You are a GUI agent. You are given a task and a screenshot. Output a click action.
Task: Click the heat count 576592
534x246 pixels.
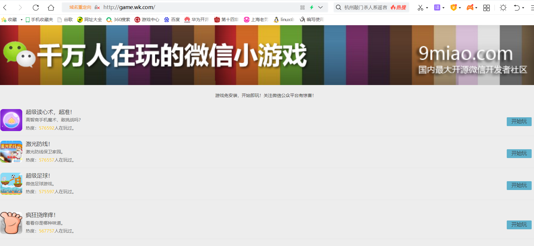pyautogui.click(x=47, y=128)
